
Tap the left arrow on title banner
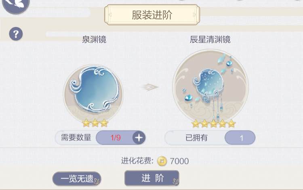pos(110,14)
